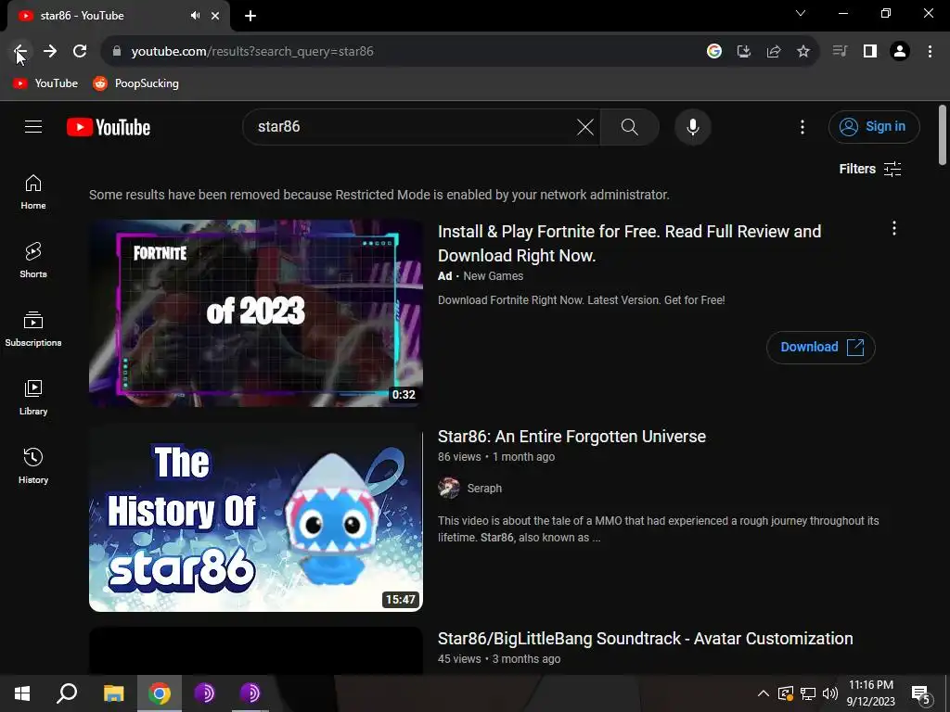Screen dimensions: 950x712
Task: Submit search with the magnifier button
Action: [x=630, y=127]
